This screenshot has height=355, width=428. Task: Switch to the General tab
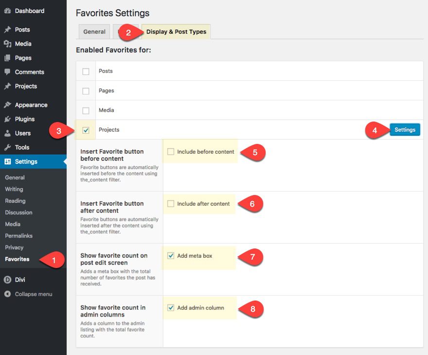click(x=94, y=32)
